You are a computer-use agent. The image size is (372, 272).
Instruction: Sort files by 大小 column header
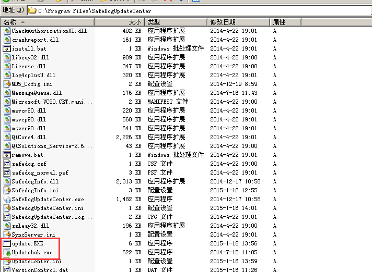(x=119, y=22)
